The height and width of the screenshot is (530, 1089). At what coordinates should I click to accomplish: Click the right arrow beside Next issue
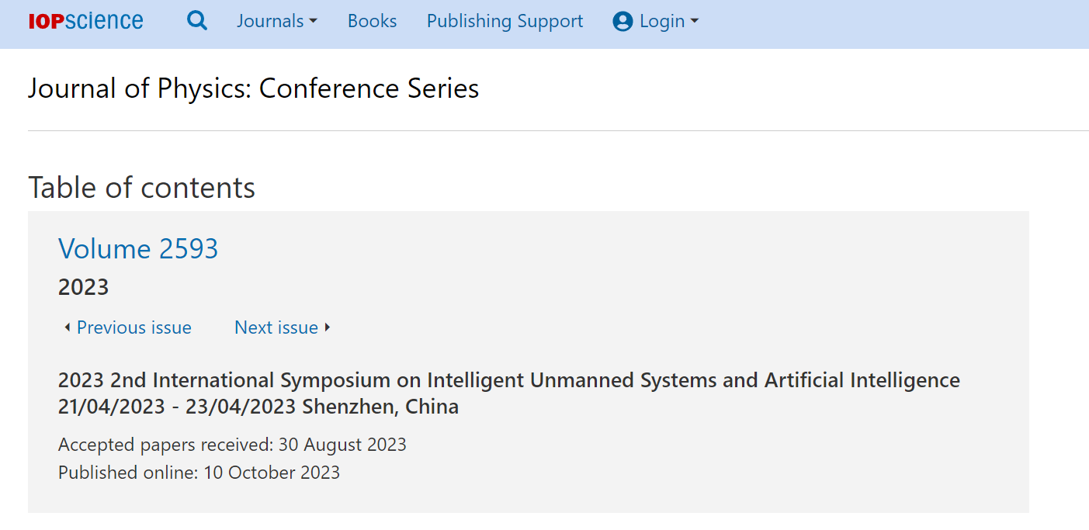[327, 327]
